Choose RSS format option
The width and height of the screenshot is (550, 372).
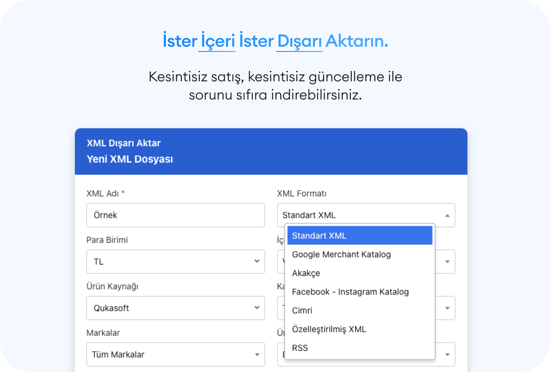point(360,347)
